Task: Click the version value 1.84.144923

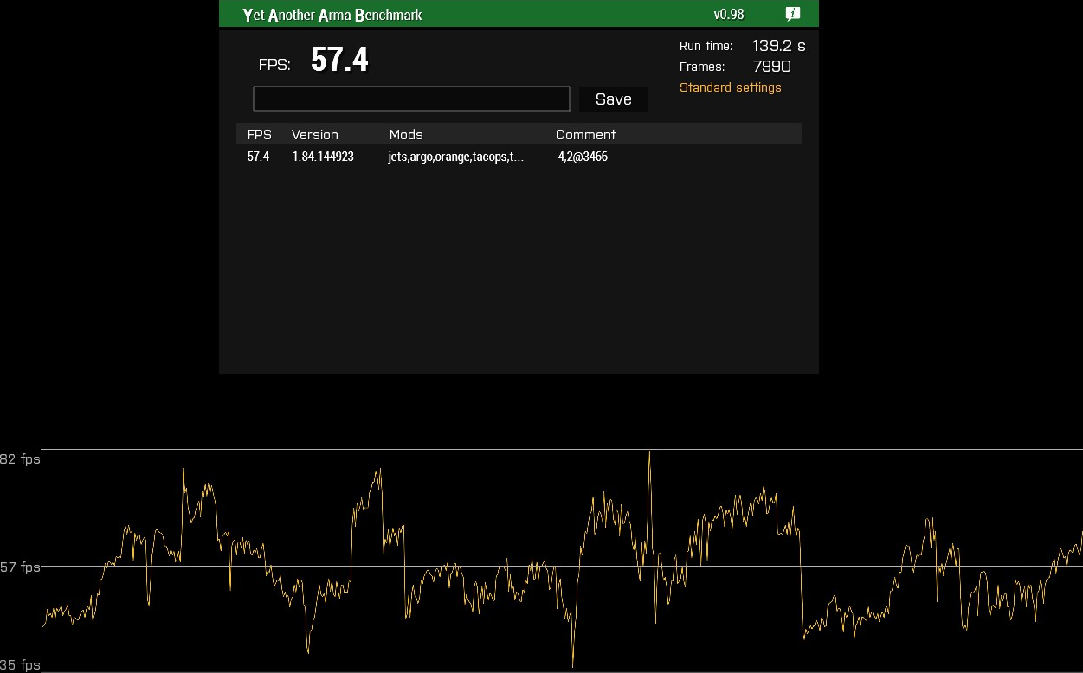Action: click(323, 157)
